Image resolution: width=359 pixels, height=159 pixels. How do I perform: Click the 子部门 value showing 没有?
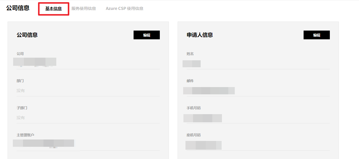pos(21,118)
